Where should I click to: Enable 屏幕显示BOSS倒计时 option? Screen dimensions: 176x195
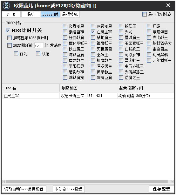pos(10,38)
